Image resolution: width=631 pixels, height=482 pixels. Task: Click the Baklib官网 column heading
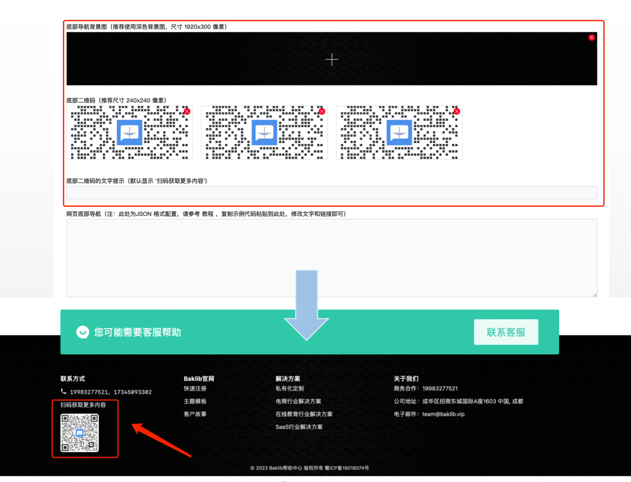[x=199, y=379]
